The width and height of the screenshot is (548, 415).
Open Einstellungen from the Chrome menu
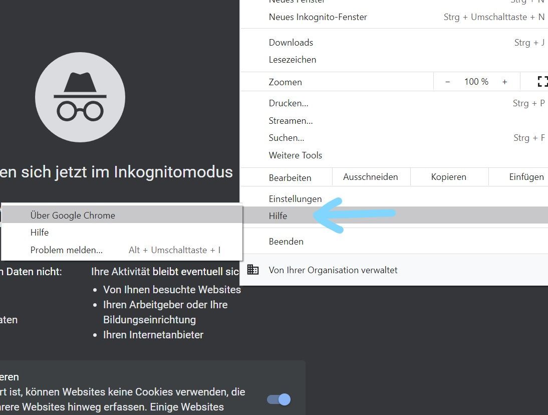click(x=394, y=199)
